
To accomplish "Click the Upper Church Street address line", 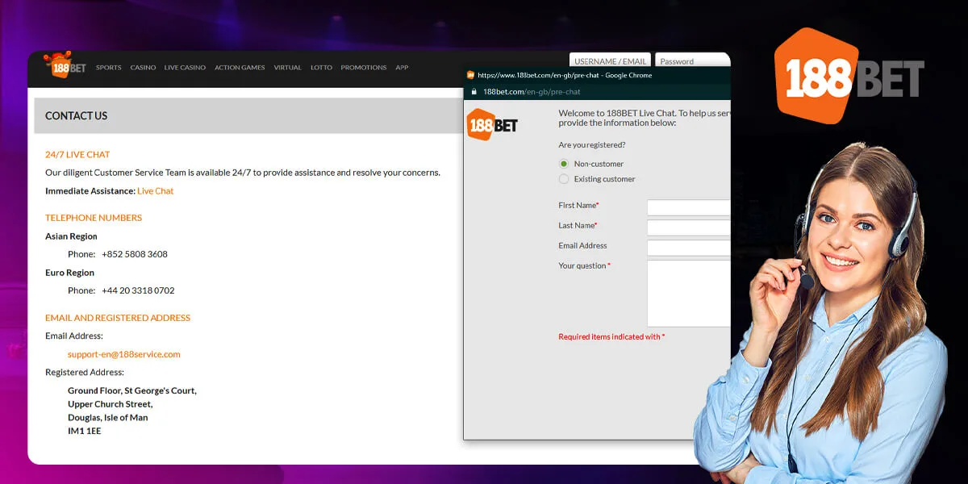I will pos(111,404).
